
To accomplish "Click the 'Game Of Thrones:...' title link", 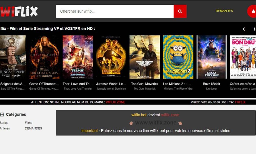I will pyautogui.click(x=44, y=84).
